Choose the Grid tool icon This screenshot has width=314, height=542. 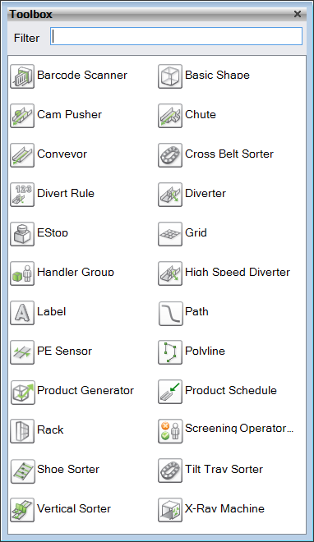coord(170,234)
